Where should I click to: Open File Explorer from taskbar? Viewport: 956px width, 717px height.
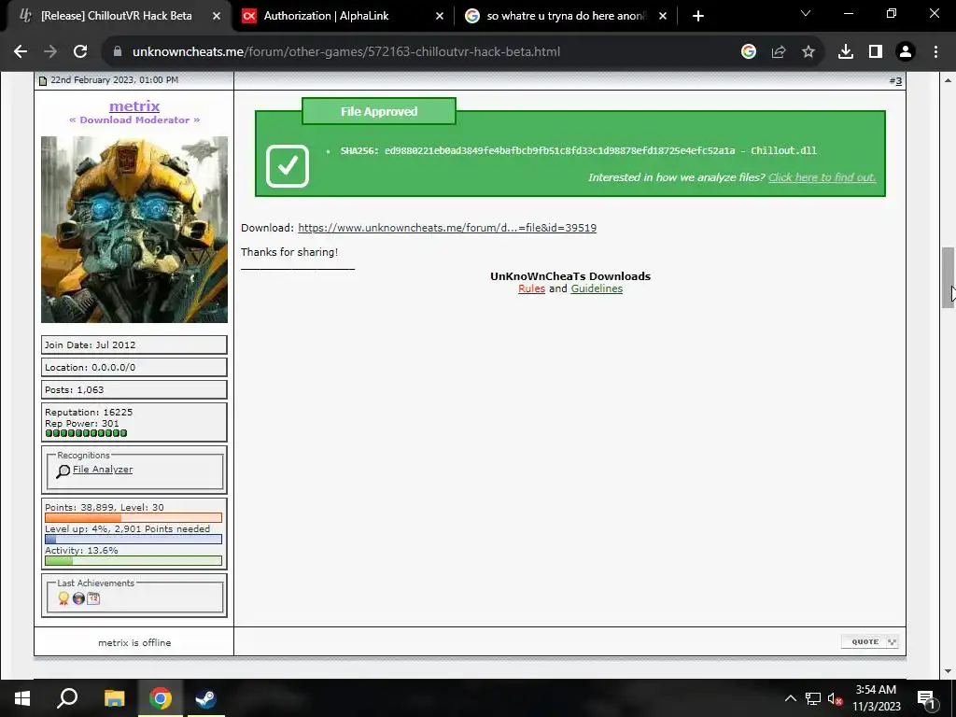coord(114,698)
